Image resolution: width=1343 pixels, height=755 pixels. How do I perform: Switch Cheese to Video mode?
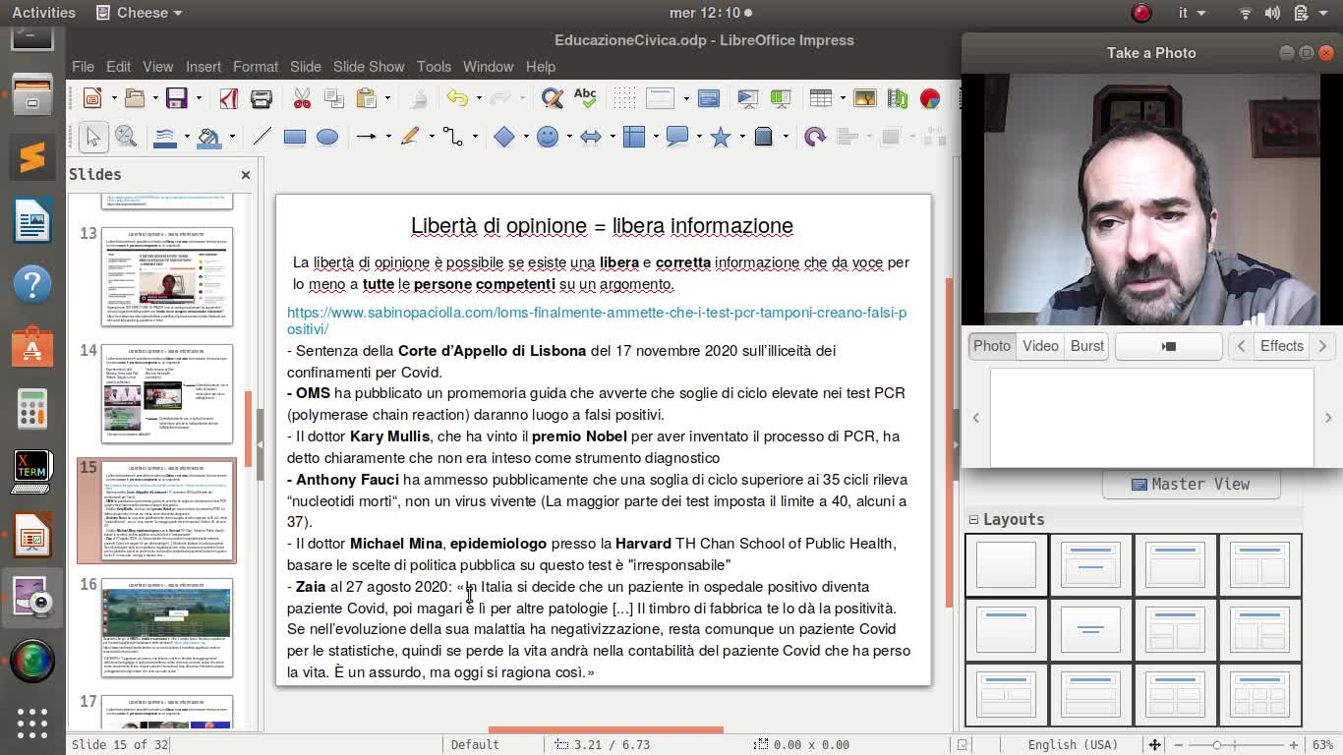[x=1040, y=346]
